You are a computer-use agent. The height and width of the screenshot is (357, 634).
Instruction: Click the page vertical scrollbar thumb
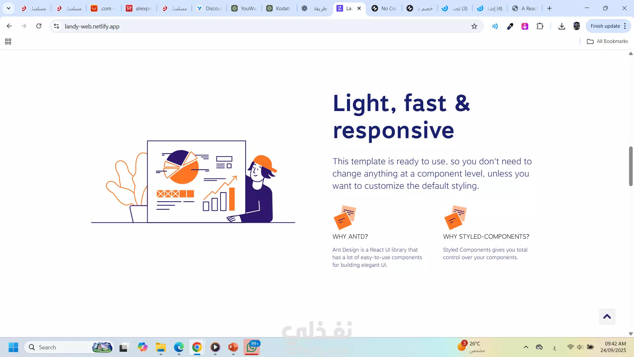coord(631,166)
